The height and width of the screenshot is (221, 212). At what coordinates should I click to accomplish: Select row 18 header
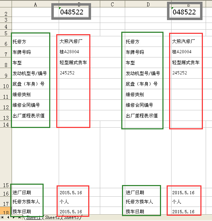click(x=6, y=212)
